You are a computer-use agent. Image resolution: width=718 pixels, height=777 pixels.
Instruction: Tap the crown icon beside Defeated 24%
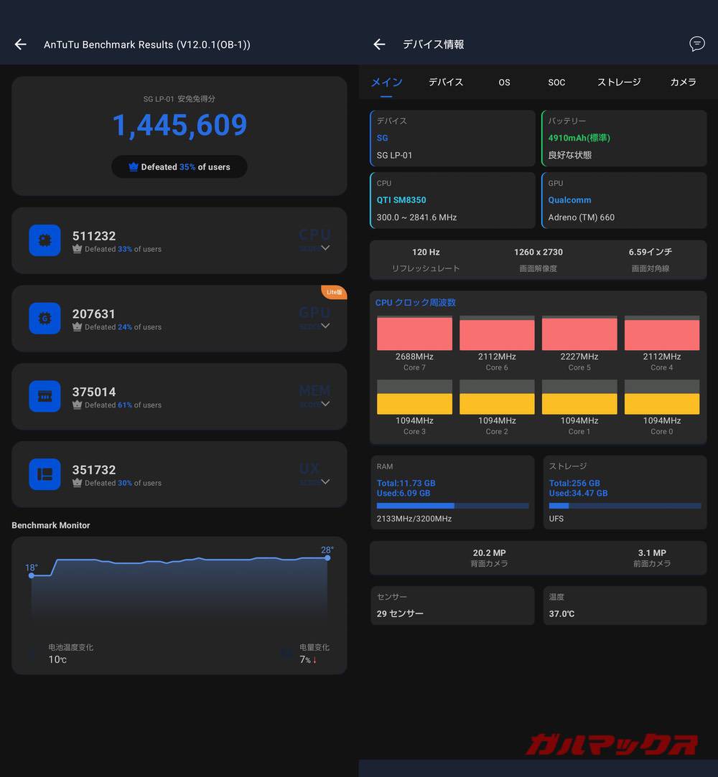[x=77, y=326]
